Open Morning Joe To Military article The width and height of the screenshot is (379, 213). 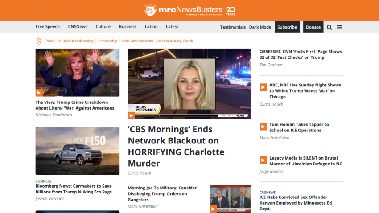coord(162,194)
